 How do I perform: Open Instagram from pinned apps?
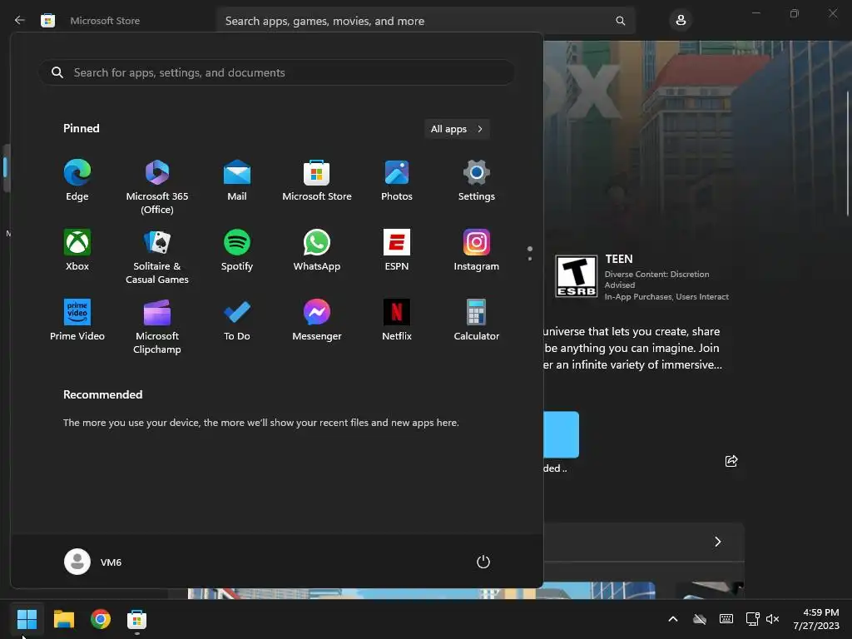point(477,250)
